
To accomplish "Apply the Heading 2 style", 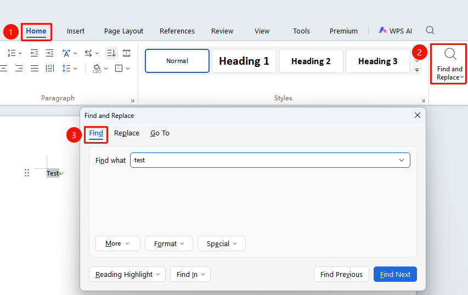I will pos(311,61).
